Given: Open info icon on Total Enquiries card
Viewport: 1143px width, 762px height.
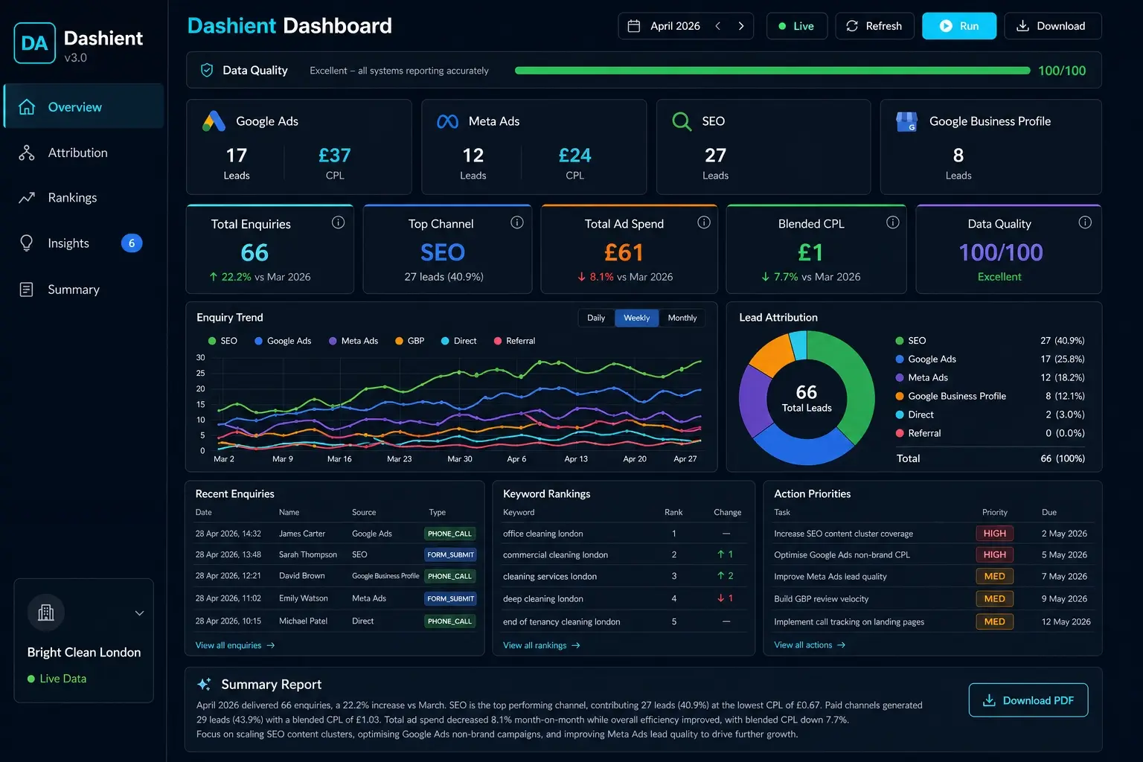Looking at the screenshot, I should (338, 222).
